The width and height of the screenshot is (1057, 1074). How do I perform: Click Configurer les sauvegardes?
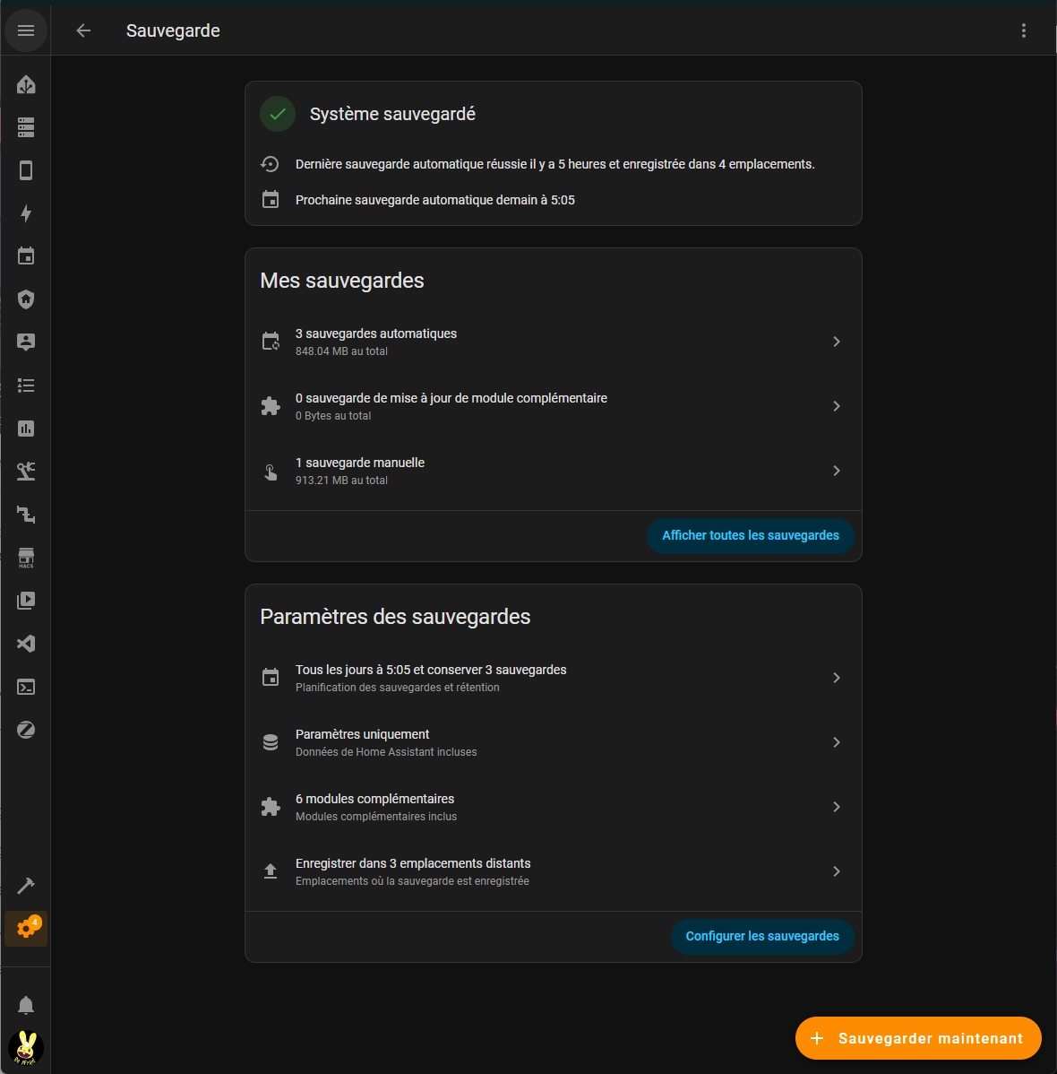click(x=761, y=936)
